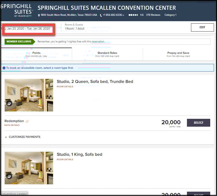This screenshot has height=196, width=217.
Task: Click the map pin icon beside the address
Action: [x=39, y=15]
